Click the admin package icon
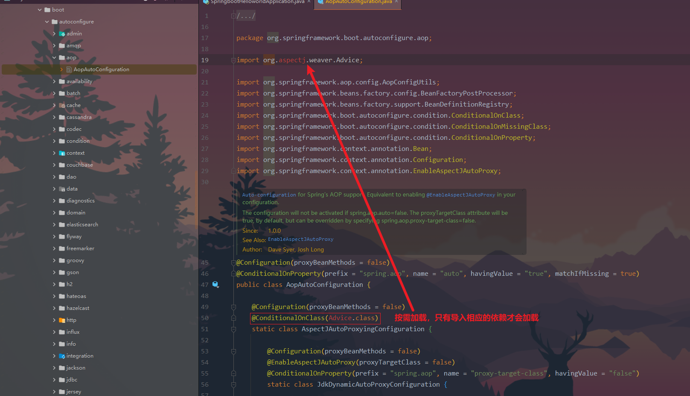 (62, 34)
